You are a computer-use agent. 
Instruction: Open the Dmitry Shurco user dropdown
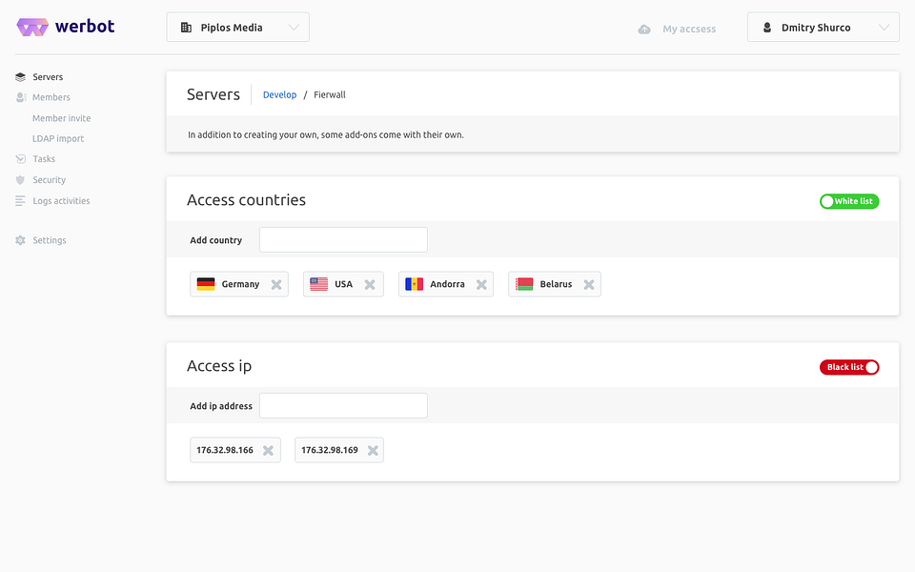pyautogui.click(x=823, y=28)
